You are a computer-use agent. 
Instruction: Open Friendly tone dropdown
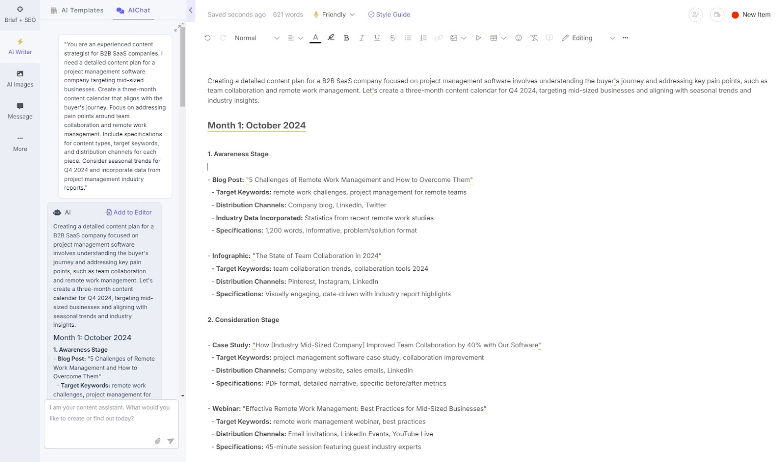(x=334, y=15)
